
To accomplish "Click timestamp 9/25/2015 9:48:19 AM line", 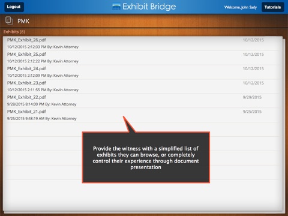I will (42, 119).
